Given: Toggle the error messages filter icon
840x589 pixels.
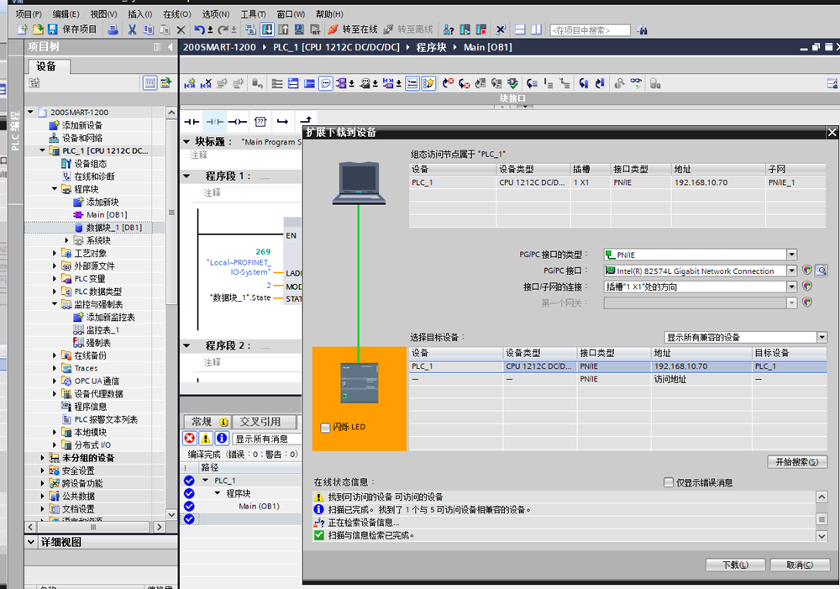Looking at the screenshot, I should pyautogui.click(x=190, y=439).
